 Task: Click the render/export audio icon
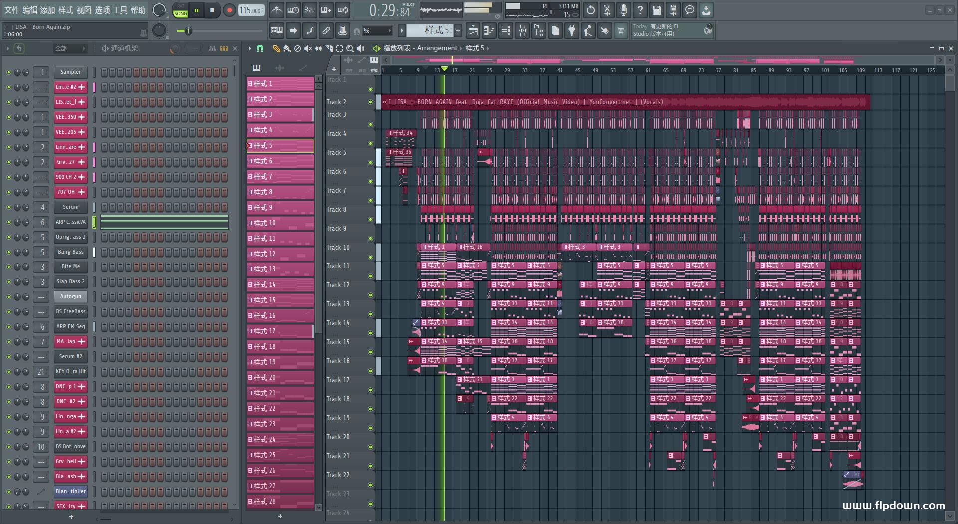(673, 10)
